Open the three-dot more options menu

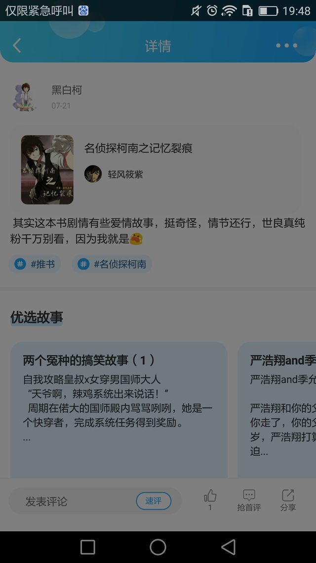click(286, 46)
